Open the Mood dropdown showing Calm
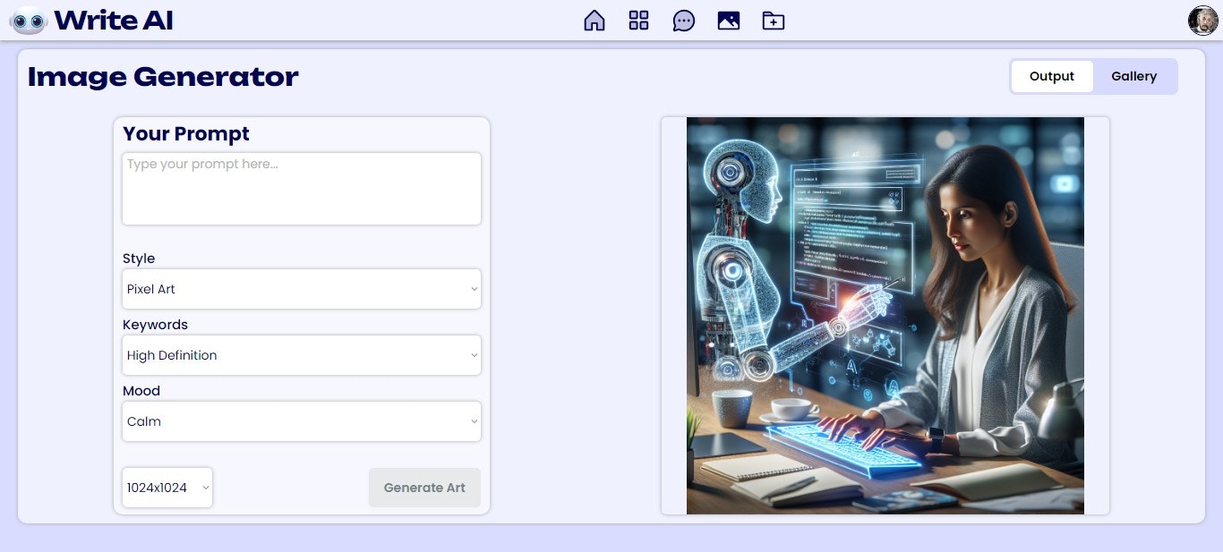1223x552 pixels. click(302, 421)
